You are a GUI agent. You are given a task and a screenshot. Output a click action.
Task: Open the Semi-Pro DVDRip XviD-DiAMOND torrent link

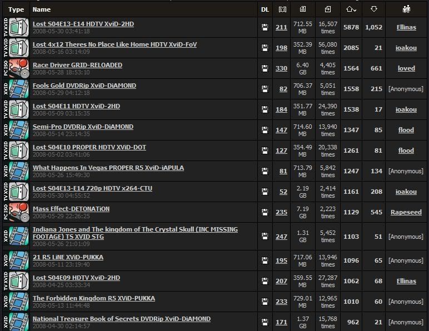coord(83,127)
